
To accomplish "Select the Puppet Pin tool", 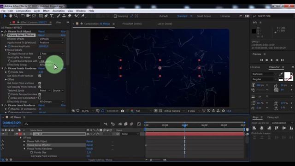I will pos(83,16).
